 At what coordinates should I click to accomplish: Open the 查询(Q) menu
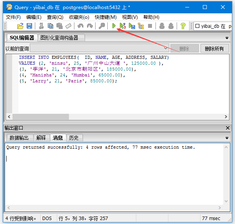pos(55,17)
